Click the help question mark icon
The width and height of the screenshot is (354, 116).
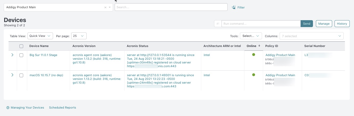pyautogui.click(x=8, y=108)
